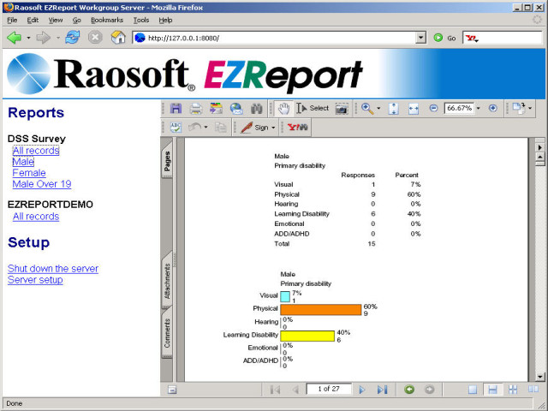This screenshot has height=411, width=548.
Task: Jump to last page button
Action: click(383, 390)
